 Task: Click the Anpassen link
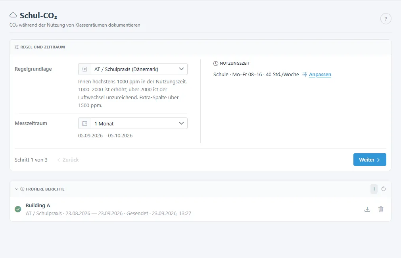point(320,75)
